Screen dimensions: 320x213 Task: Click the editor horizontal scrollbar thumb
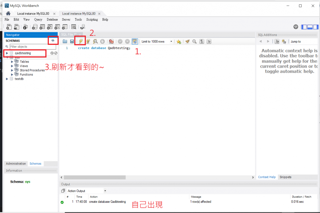point(95,177)
